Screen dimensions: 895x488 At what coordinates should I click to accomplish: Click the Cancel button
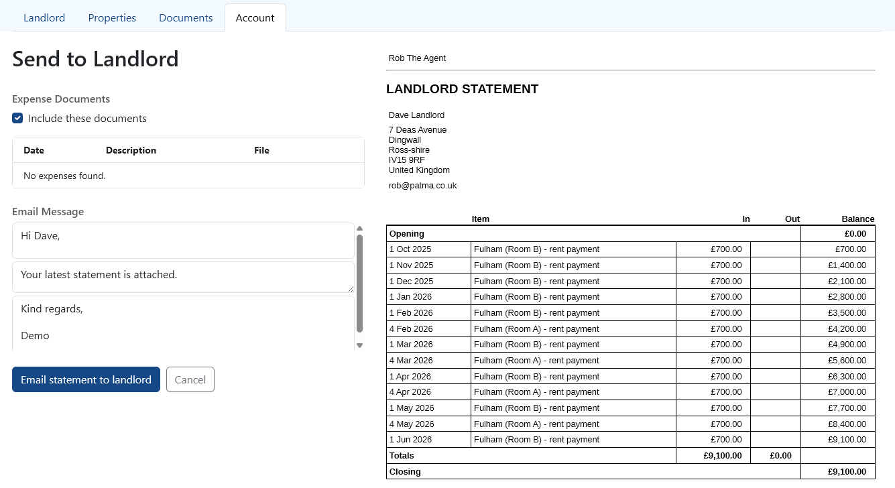190,379
